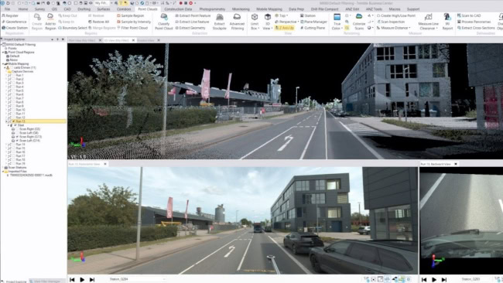
Task: Switch to the Mobile Mapping ribbon tab
Action: pos(269,9)
